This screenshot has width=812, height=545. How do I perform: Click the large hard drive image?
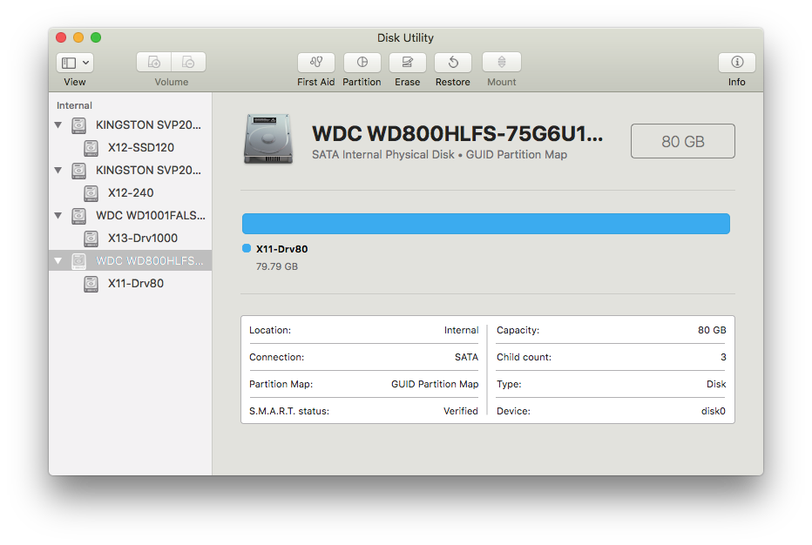tap(268, 138)
